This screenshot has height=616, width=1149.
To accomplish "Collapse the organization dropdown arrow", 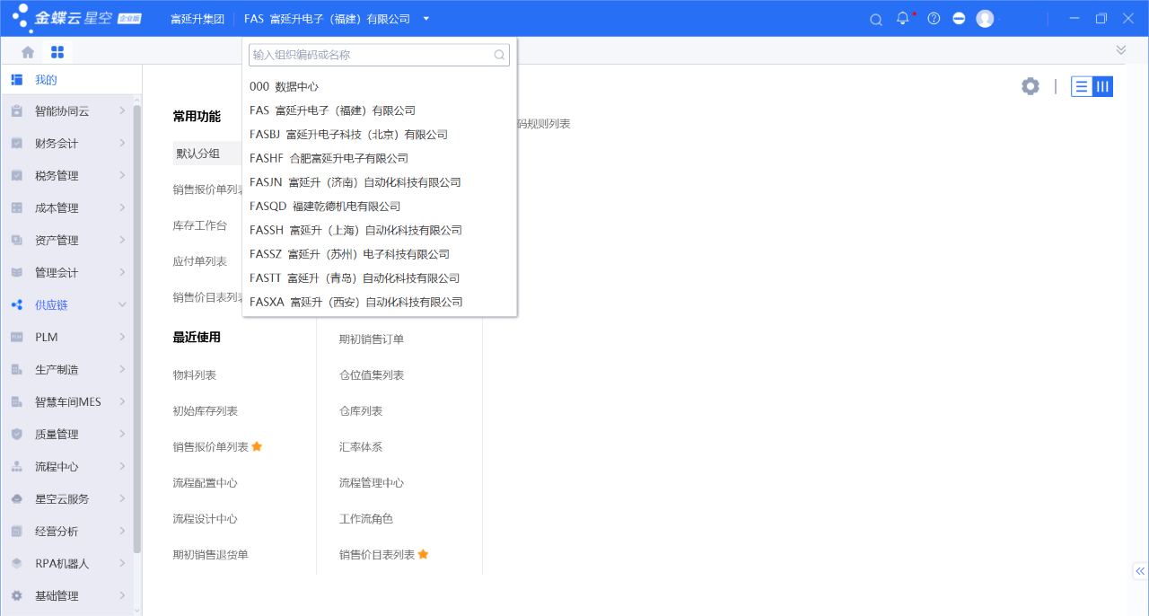I will point(426,19).
